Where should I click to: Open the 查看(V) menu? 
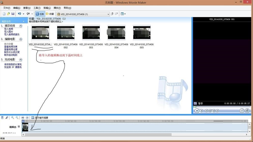(27, 8)
